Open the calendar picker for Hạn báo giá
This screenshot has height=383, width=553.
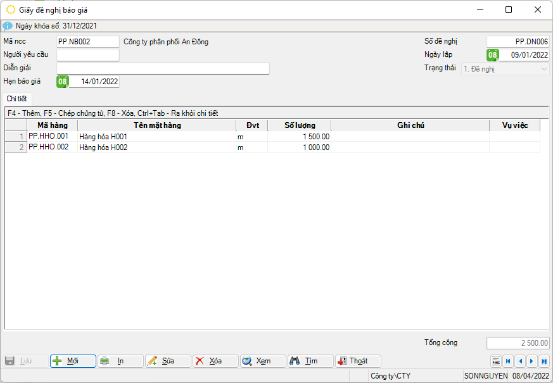pos(63,82)
